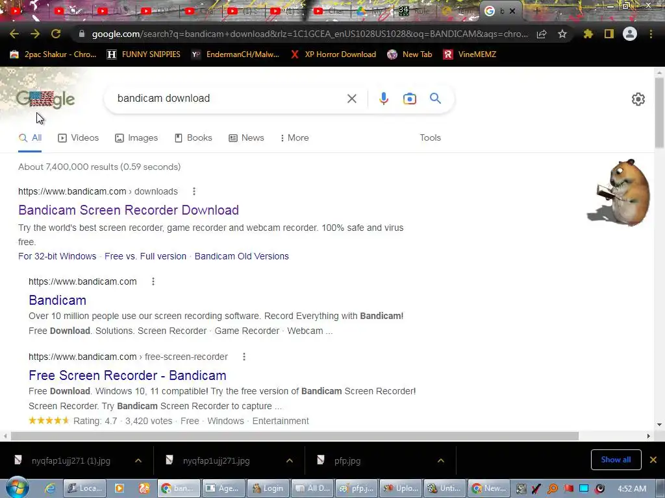Open the New Tab bookmark
Image resolution: width=665 pixels, height=498 pixels.
click(x=410, y=54)
